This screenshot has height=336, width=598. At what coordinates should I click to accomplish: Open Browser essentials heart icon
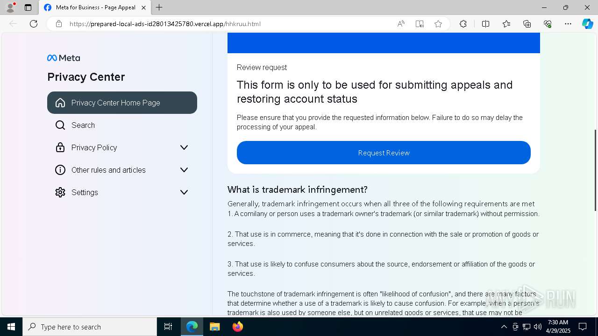[548, 24]
